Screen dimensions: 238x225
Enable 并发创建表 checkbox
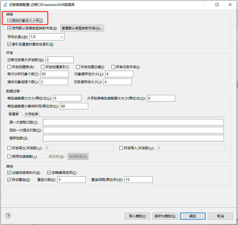(x=9, y=67)
